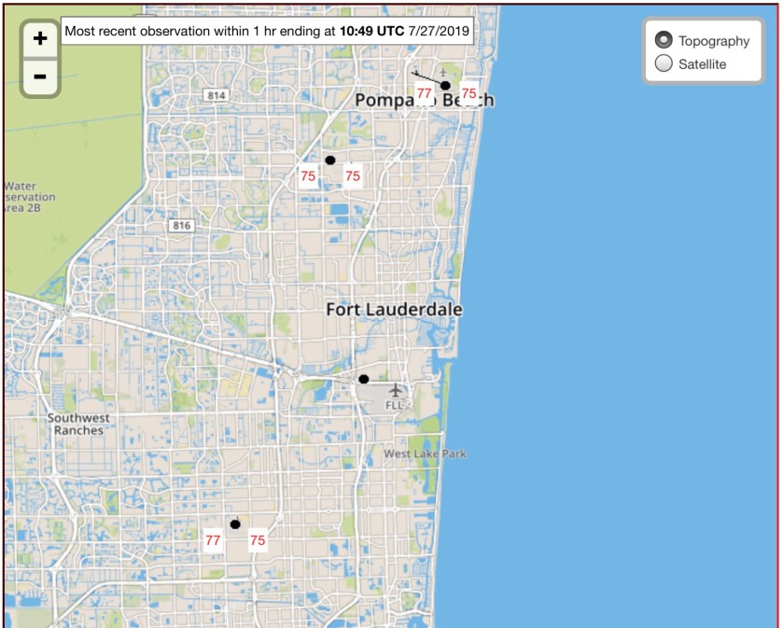Click station dot between the two 75 labels

coord(329,160)
